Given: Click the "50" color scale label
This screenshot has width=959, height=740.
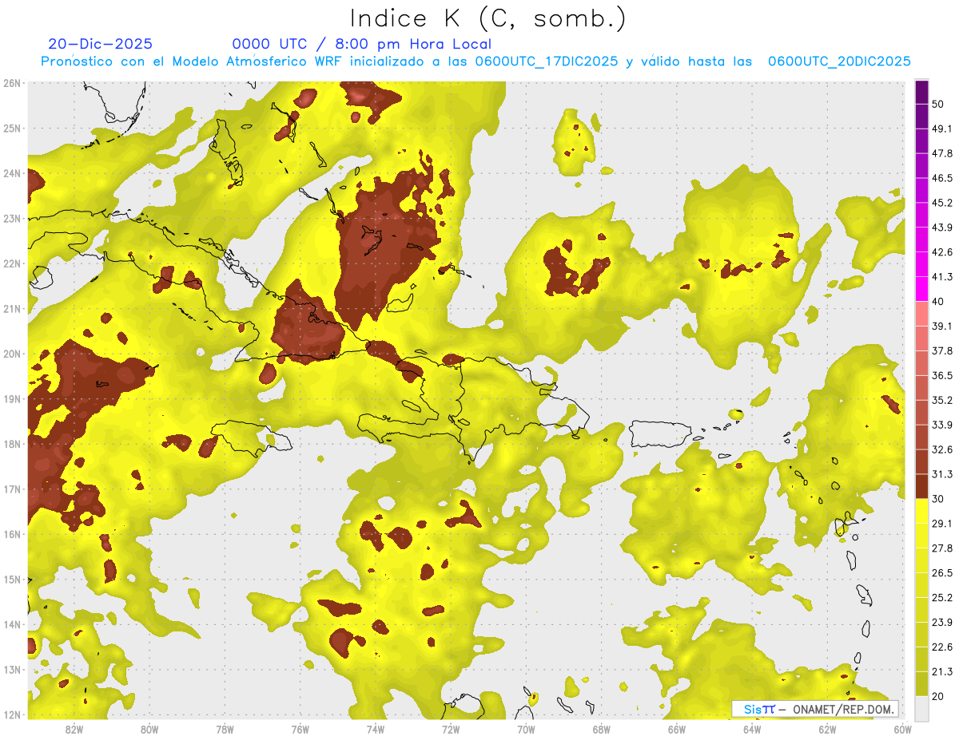Looking at the screenshot, I should [x=938, y=104].
